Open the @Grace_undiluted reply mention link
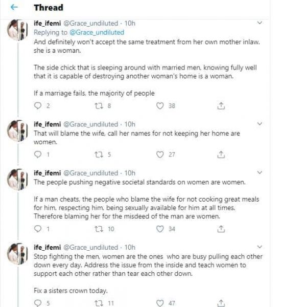The image size is (281, 307). point(97,32)
